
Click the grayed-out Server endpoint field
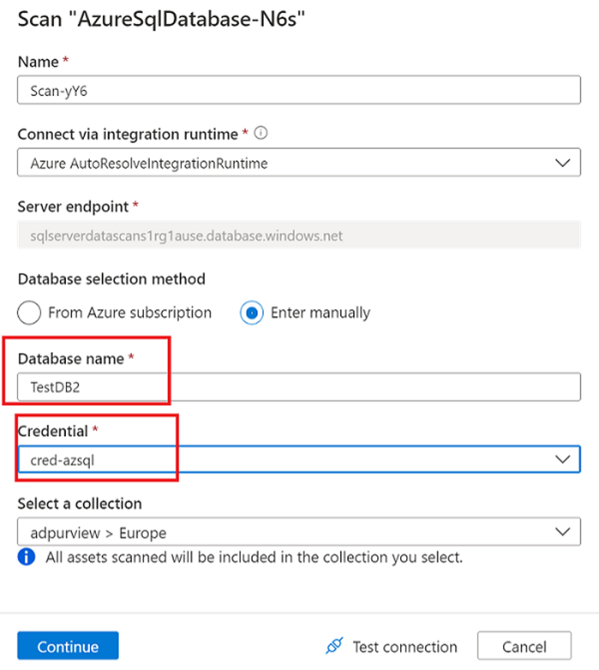(x=299, y=236)
